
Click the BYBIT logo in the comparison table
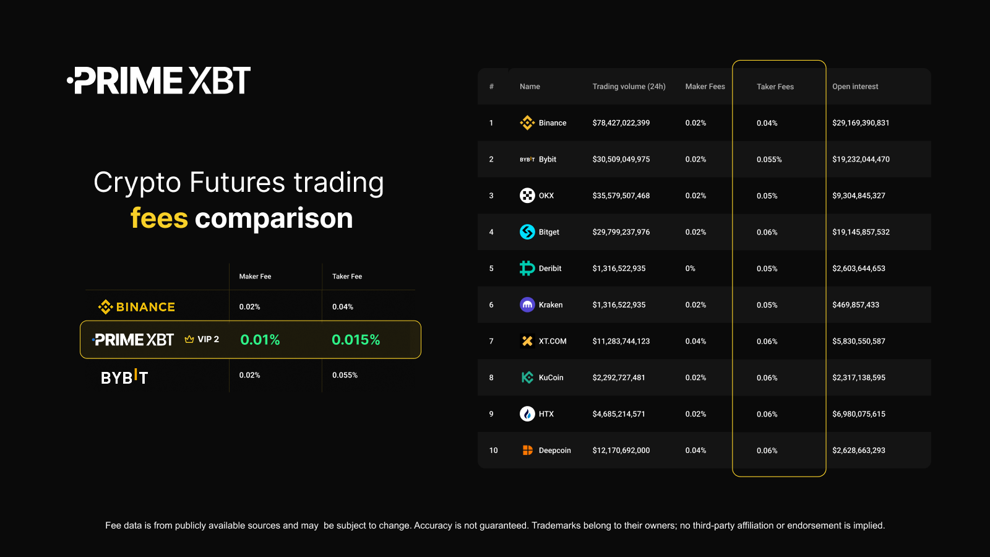124,377
